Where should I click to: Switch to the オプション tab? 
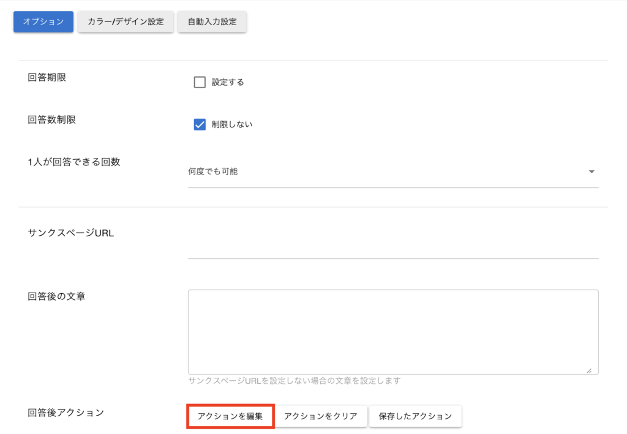(43, 22)
